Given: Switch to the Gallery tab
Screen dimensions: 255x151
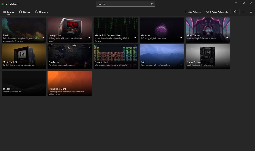Looking at the screenshot, I should (x=25, y=12).
